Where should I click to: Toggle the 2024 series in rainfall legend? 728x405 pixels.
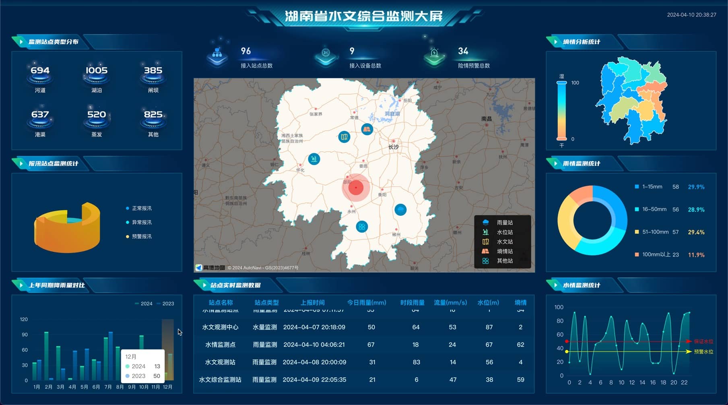point(144,304)
